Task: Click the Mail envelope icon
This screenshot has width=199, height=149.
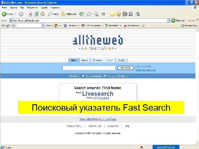Action: pos(89,14)
